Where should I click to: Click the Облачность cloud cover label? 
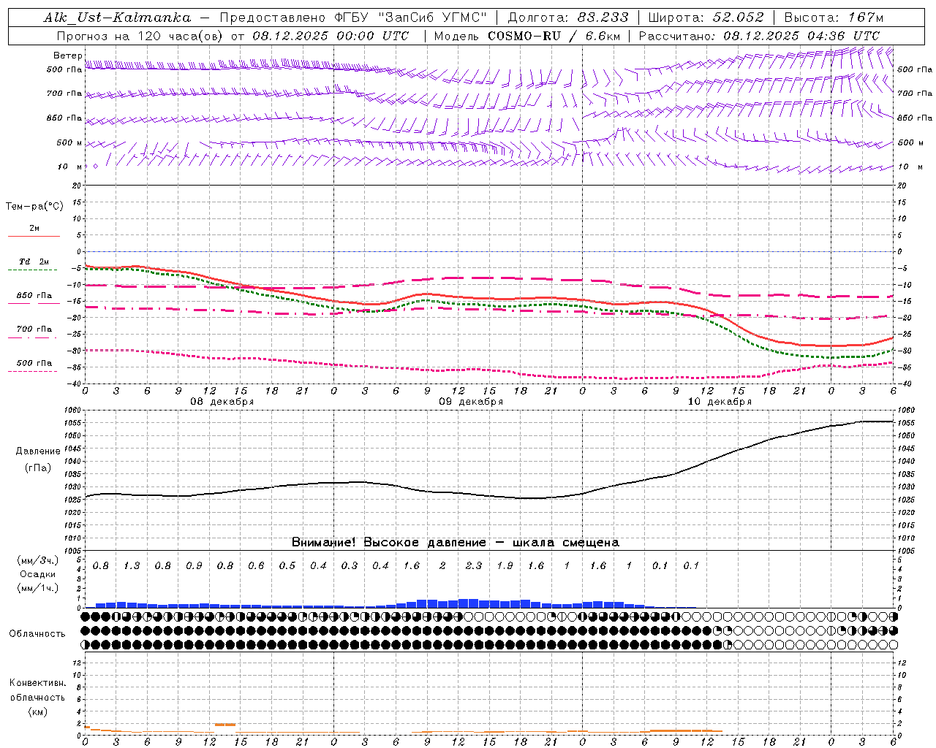pyautogui.click(x=37, y=633)
